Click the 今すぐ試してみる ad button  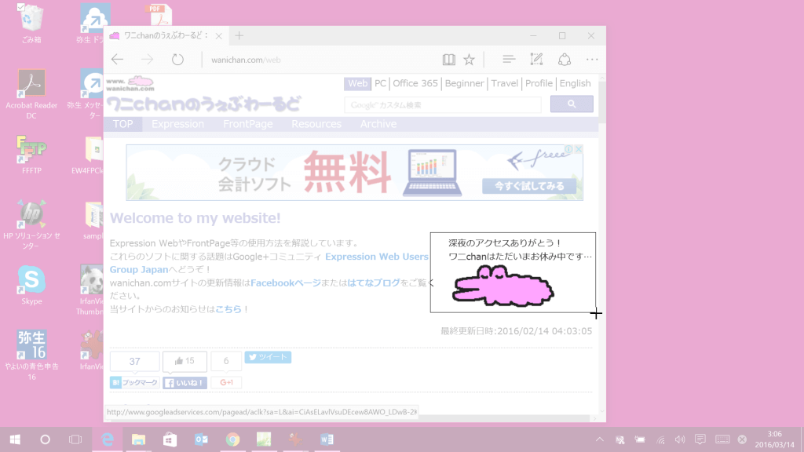[529, 186]
